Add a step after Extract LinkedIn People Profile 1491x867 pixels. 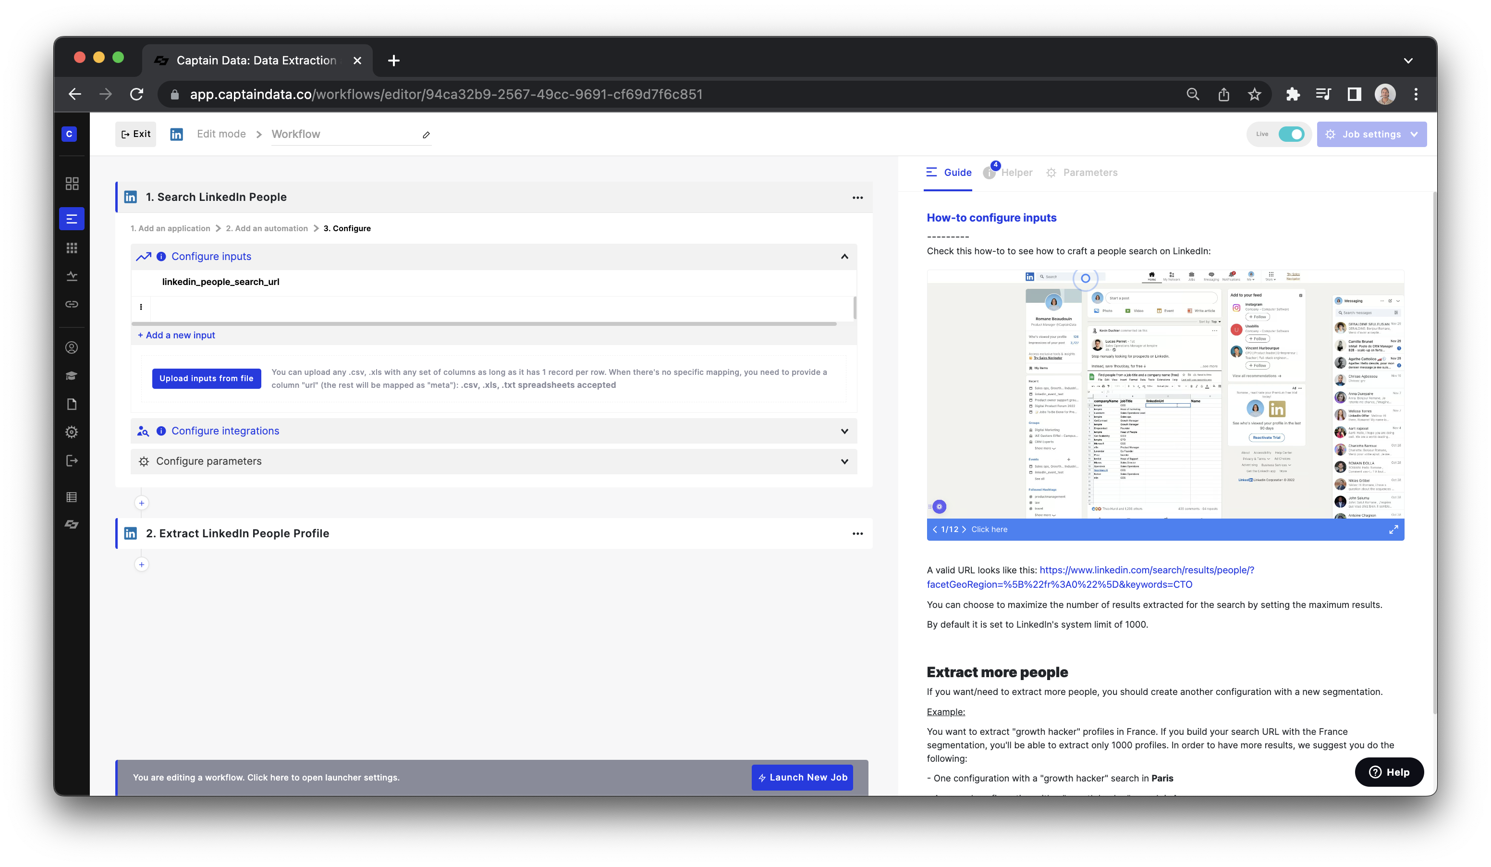[x=141, y=565]
